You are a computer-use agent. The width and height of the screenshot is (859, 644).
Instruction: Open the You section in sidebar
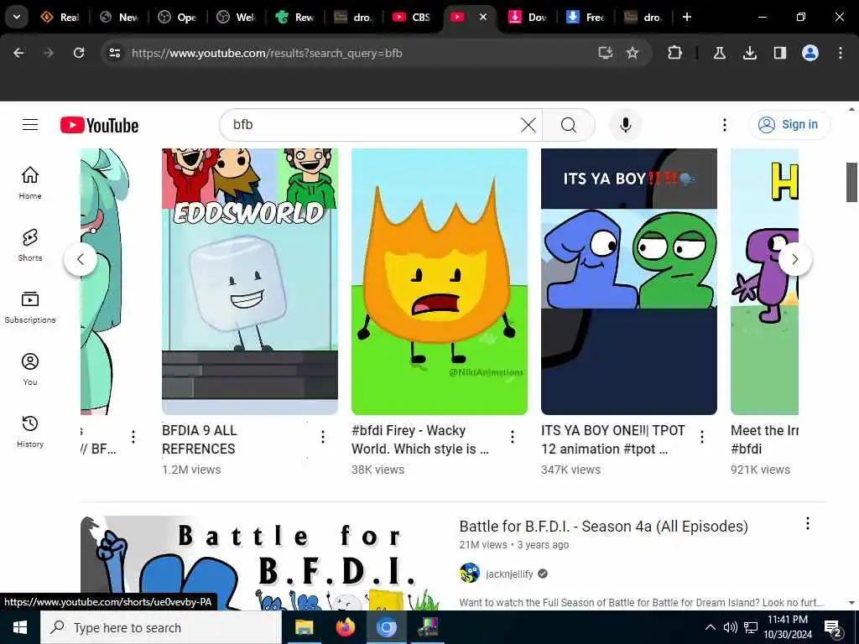tap(30, 369)
